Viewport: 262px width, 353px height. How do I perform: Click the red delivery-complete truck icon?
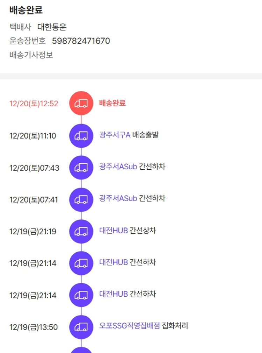tap(81, 103)
